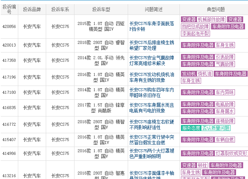Select model cell 2014款 2.0L 手动 领先型
Screen dimensions: 248x179
[101, 60]
